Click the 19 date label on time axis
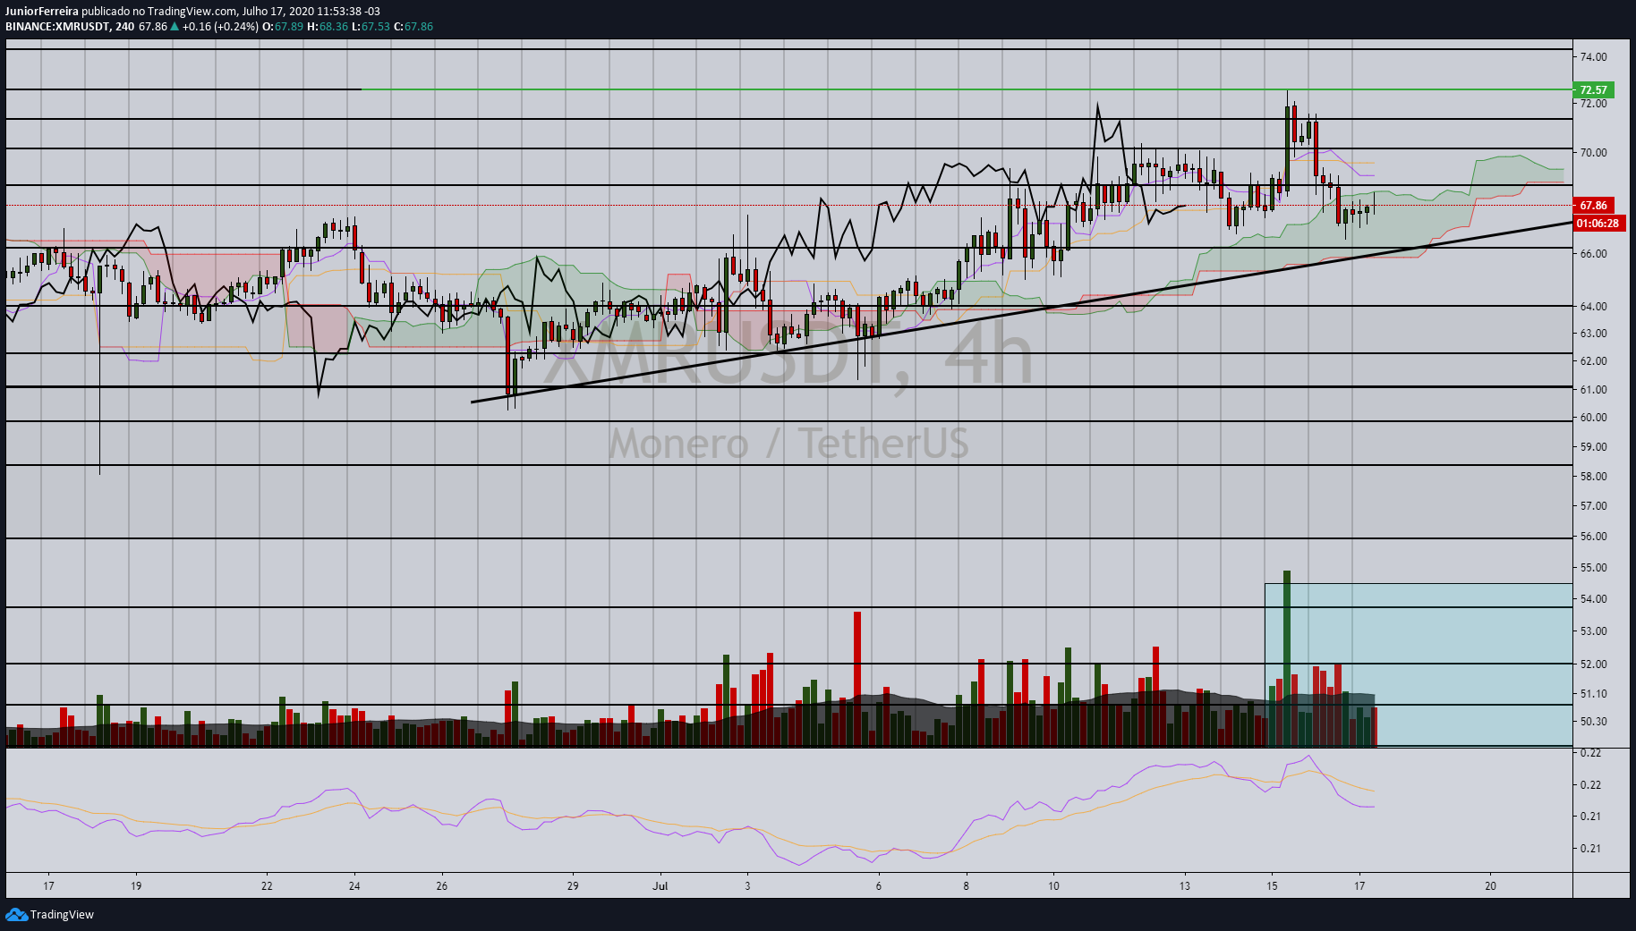Viewport: 1636px width, 931px height. (136, 885)
